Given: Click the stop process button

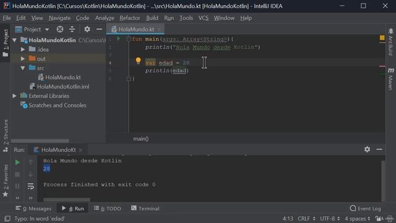Looking at the screenshot, I should click(17, 174).
